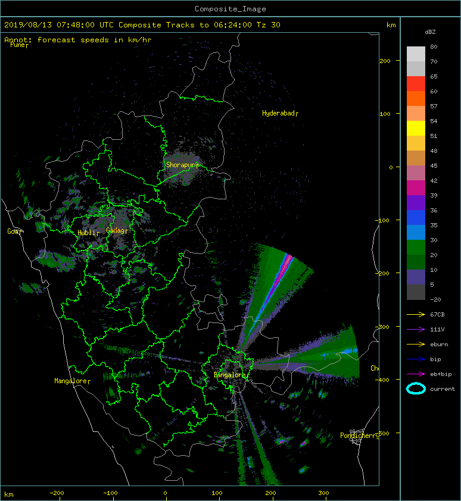The height and width of the screenshot is (501, 461).
Task: Select the light blue swatch between 35 and 30
Action: coord(416,232)
